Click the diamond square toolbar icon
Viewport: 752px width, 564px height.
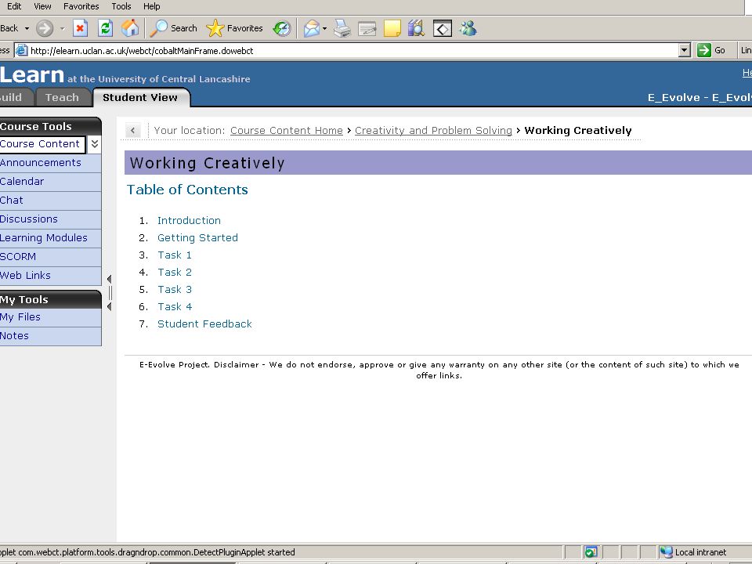click(x=442, y=28)
